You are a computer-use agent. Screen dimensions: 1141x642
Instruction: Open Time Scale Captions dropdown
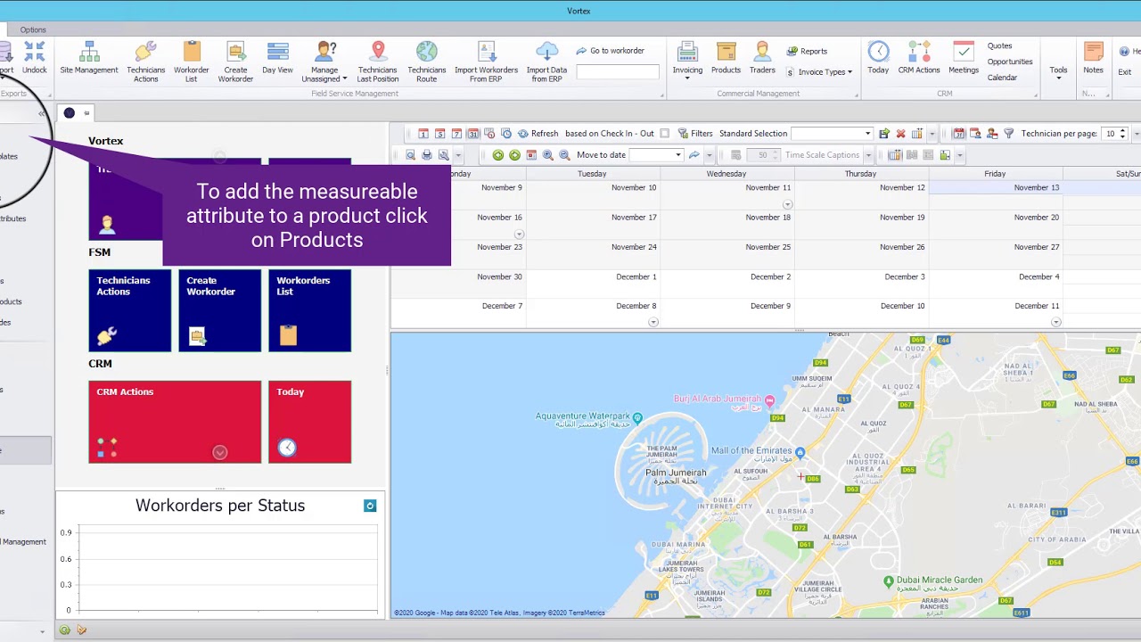coord(867,155)
